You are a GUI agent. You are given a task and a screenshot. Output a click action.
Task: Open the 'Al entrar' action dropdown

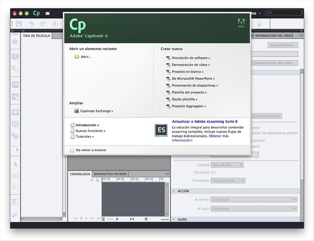[254, 200]
